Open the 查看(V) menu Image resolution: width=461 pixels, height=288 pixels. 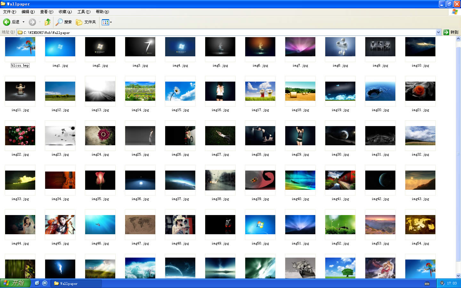(46, 12)
